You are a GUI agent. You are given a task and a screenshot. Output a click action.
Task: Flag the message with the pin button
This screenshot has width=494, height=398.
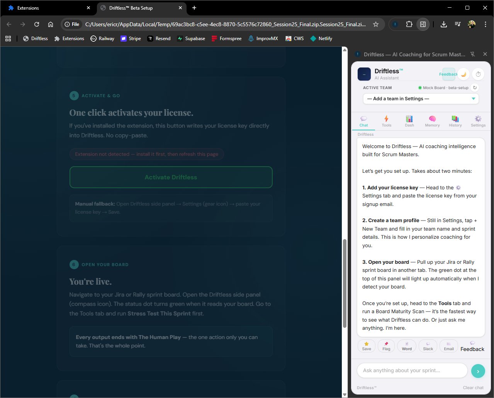click(x=386, y=346)
